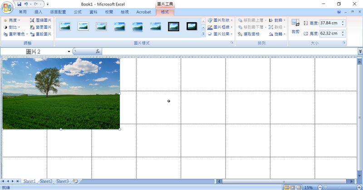The height and width of the screenshot is (190, 363).
Task: Open the 對齊 align dropdown
Action: coord(277,20)
